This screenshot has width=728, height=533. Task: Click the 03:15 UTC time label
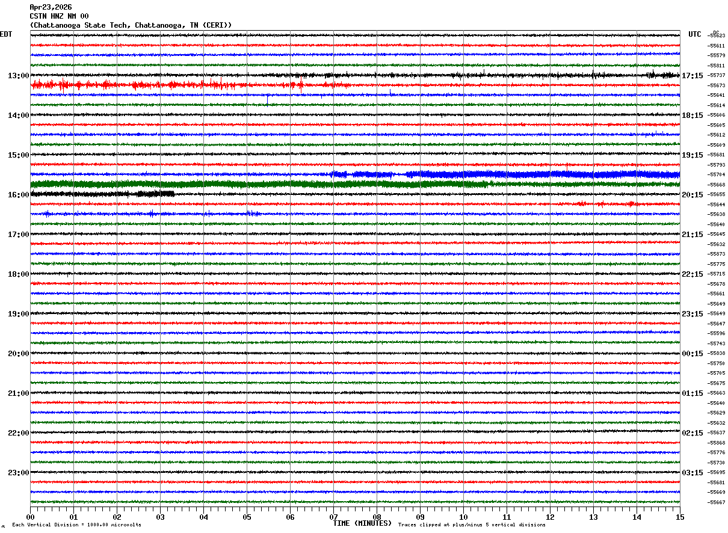click(x=692, y=473)
